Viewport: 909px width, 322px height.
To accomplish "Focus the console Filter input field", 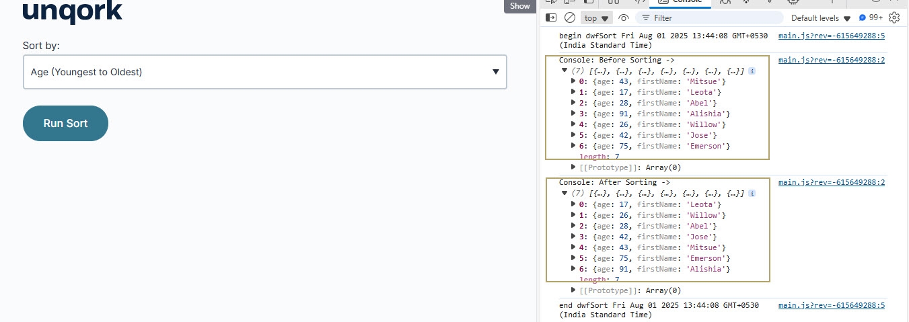I will click(x=710, y=18).
